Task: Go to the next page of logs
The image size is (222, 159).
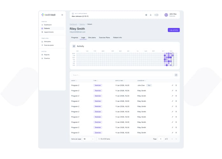Action: pyautogui.click(x=176, y=139)
